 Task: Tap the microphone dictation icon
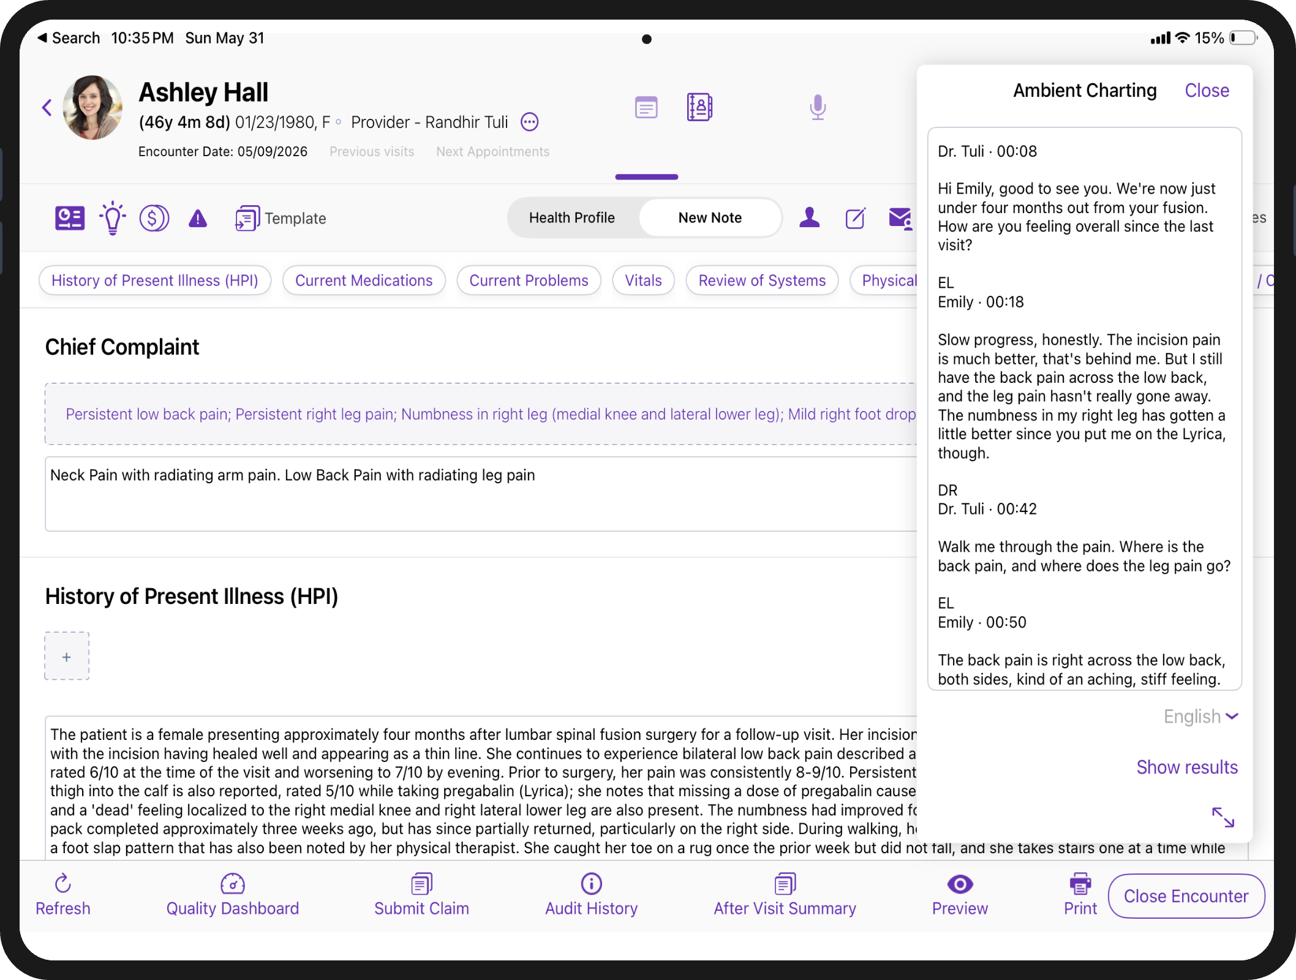pos(818,107)
